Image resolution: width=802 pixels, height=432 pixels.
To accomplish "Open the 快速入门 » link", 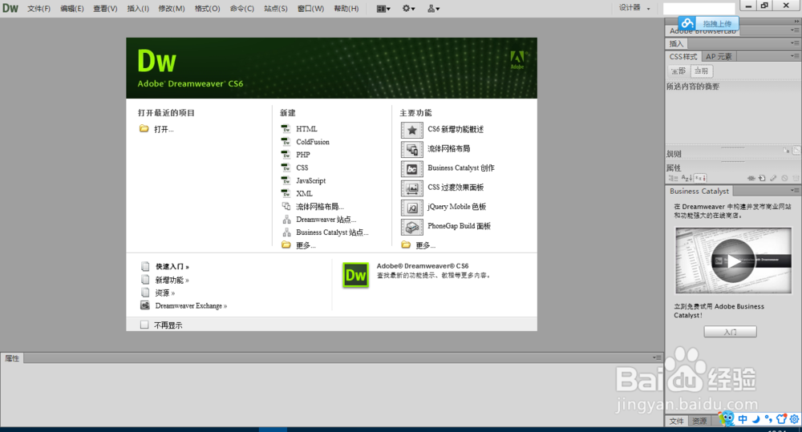I will pos(172,266).
